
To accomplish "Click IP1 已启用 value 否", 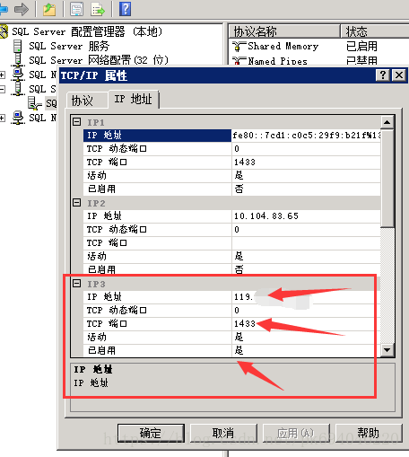I will (306, 189).
